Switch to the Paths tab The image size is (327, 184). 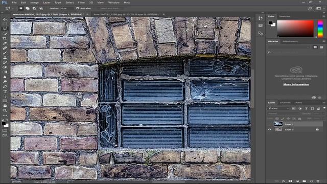pos(298,103)
